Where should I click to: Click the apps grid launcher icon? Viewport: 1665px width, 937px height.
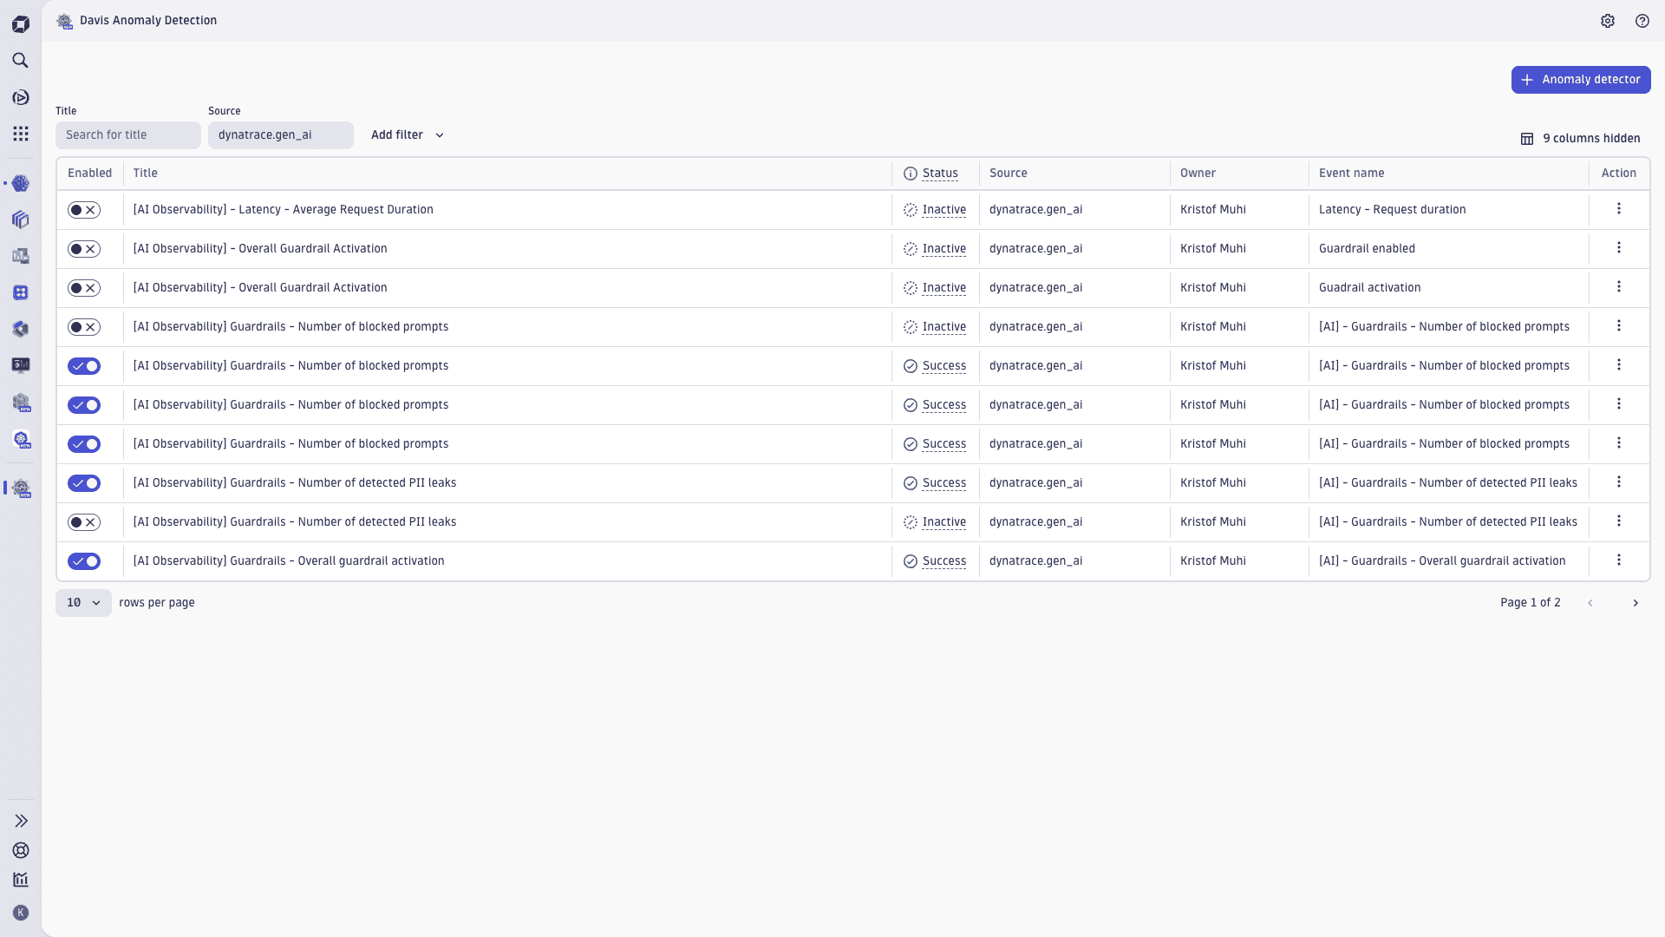click(x=21, y=133)
